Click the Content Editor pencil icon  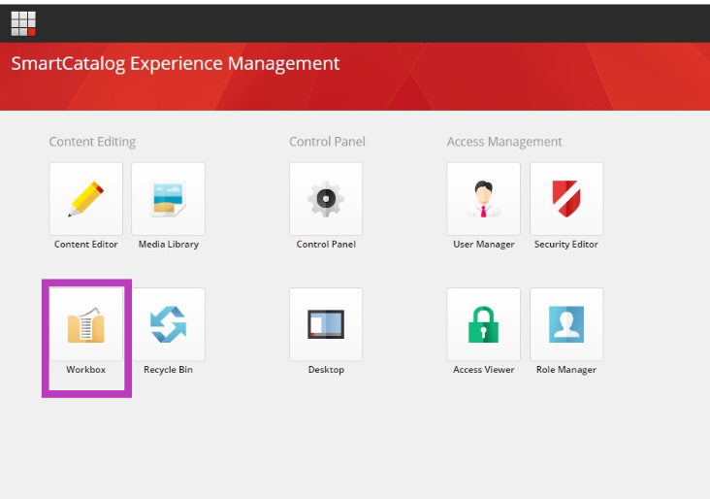pos(86,199)
